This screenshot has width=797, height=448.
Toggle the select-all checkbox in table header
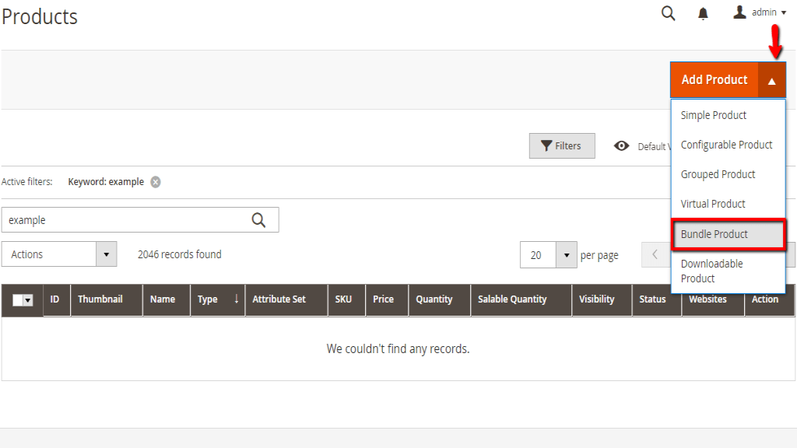(19, 300)
